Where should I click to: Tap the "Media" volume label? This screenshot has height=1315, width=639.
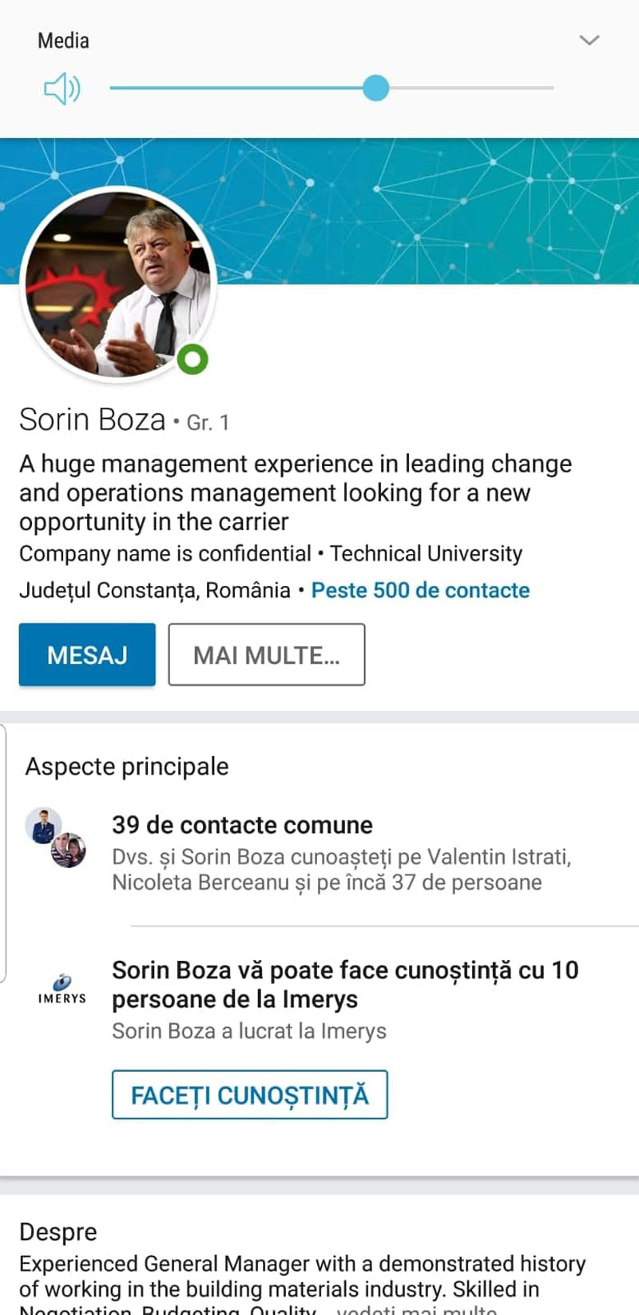click(63, 41)
